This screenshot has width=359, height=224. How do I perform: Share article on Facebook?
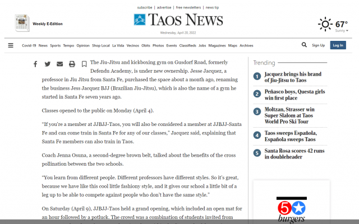(35, 64)
